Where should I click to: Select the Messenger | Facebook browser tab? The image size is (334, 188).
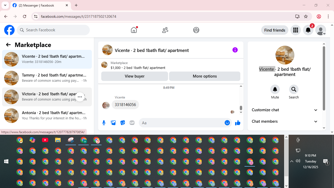click(x=40, y=5)
